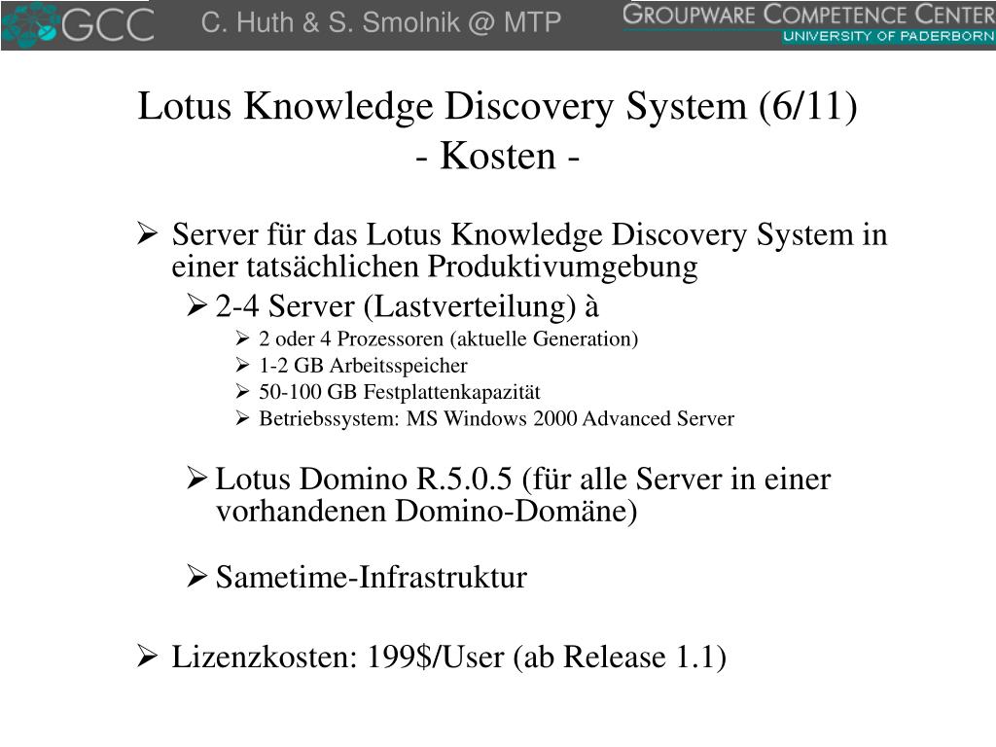
Task: Click the line '2-4 Server (Lastverteilung) à'
Action: point(408,306)
